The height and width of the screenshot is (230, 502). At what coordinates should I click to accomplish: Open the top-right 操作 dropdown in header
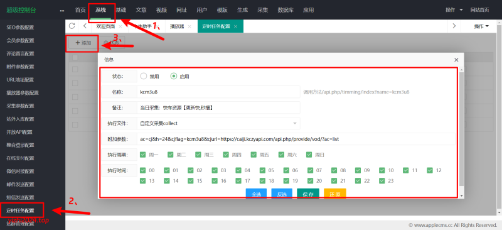tap(454, 10)
